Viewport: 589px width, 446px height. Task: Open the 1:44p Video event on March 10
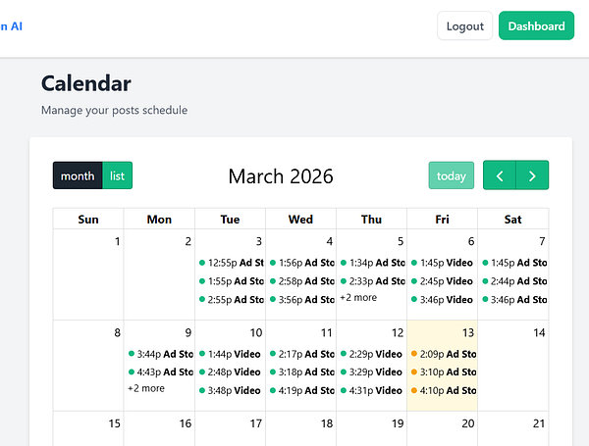(x=232, y=354)
